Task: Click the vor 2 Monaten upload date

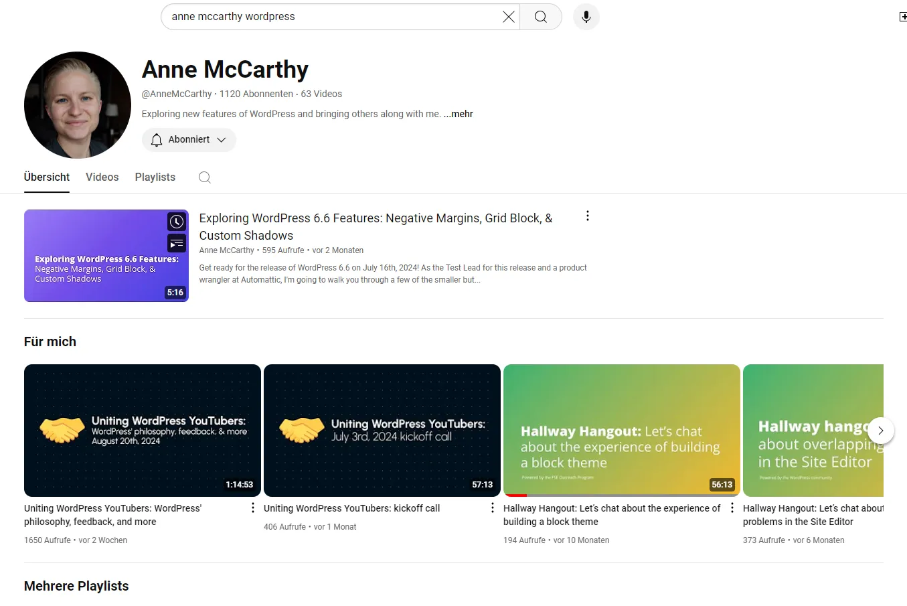Action: click(338, 250)
